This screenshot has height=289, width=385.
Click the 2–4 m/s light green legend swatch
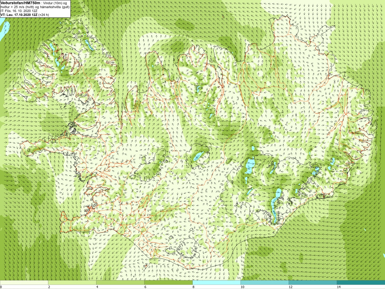point(72,283)
